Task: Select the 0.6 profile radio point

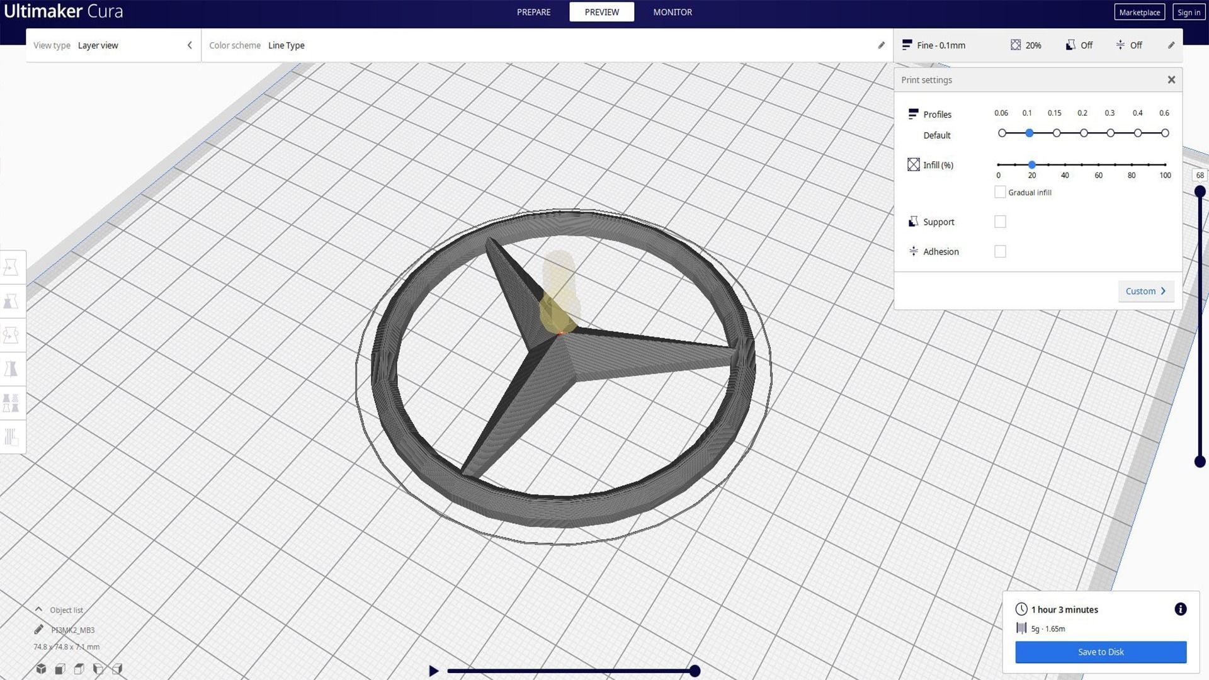Action: (x=1165, y=133)
